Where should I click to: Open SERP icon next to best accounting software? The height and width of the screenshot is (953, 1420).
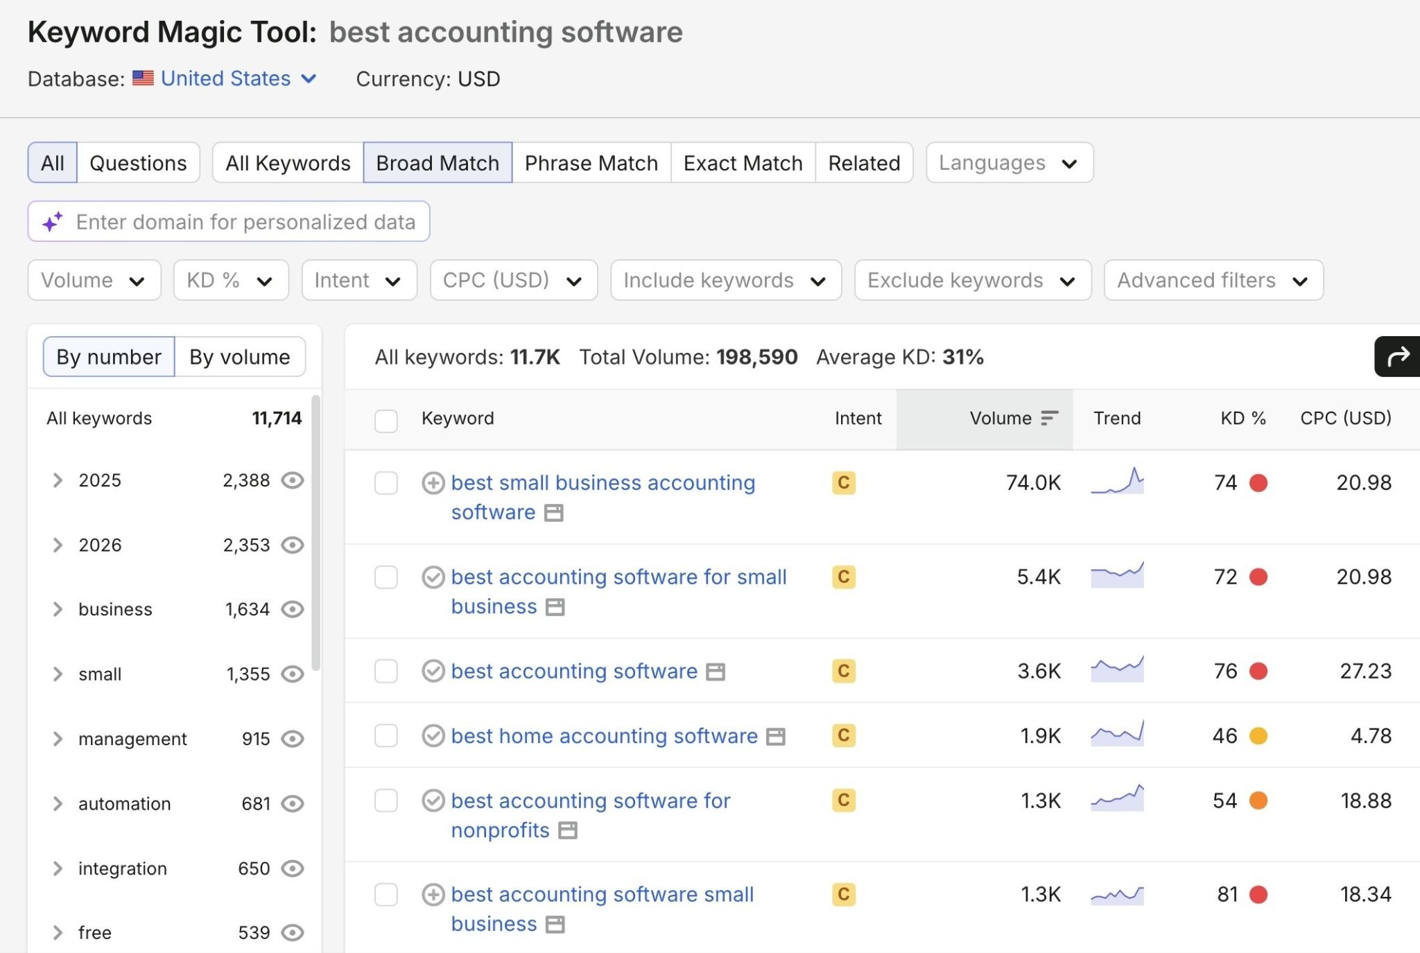tap(716, 672)
